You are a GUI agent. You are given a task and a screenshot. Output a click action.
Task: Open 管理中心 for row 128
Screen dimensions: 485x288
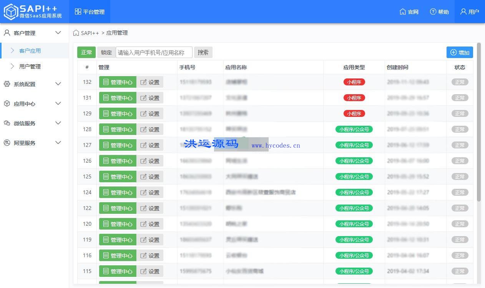pyautogui.click(x=118, y=129)
